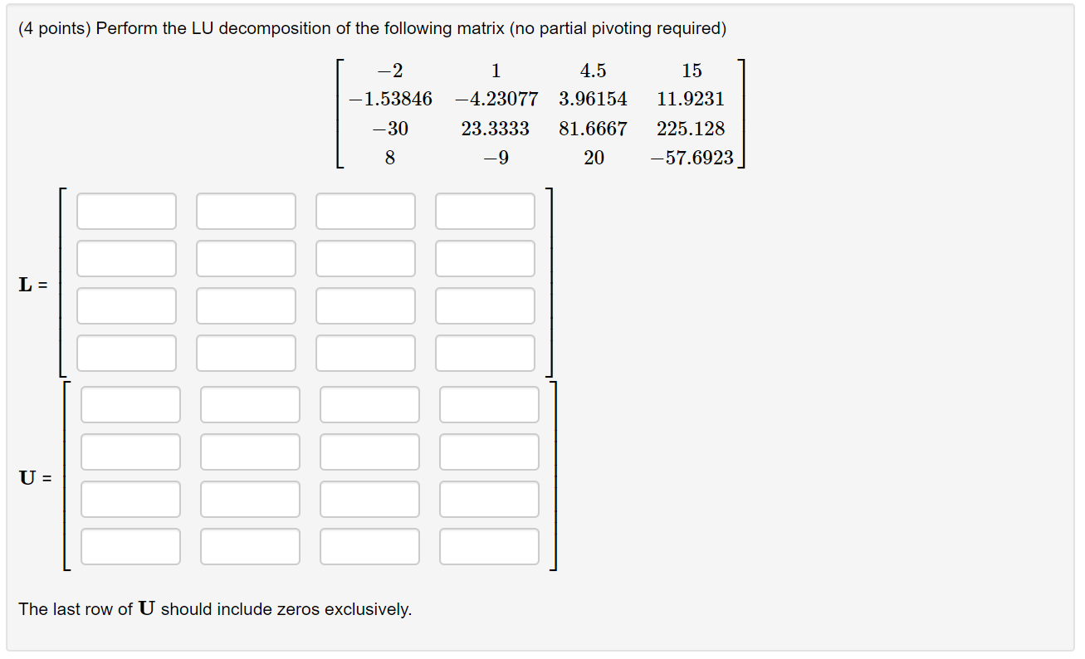Screen dimensions: 1085x659
Task: Select the third diagonal entry field of L
Action: tap(365, 305)
